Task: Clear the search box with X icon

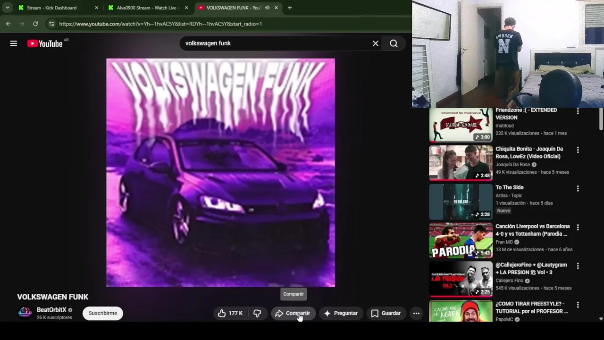Action: 376,43
